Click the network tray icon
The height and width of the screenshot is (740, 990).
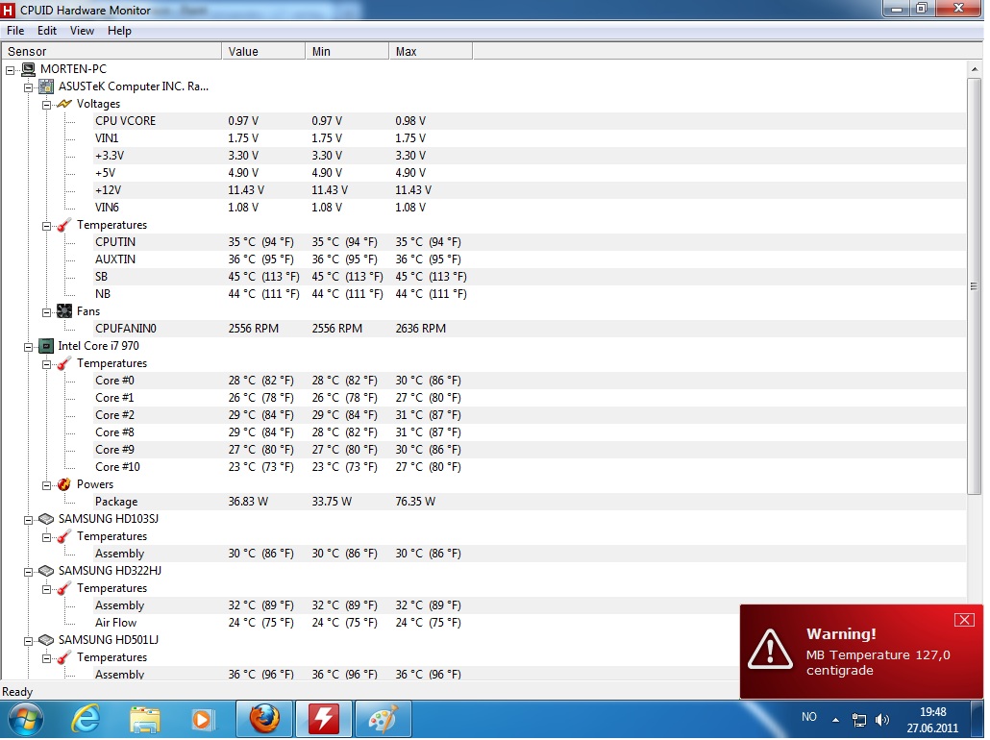[x=858, y=720]
